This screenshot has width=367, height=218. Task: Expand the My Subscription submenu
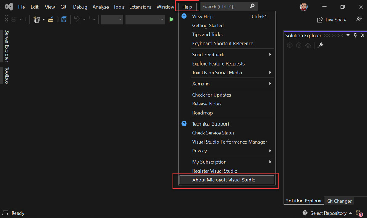click(x=270, y=162)
